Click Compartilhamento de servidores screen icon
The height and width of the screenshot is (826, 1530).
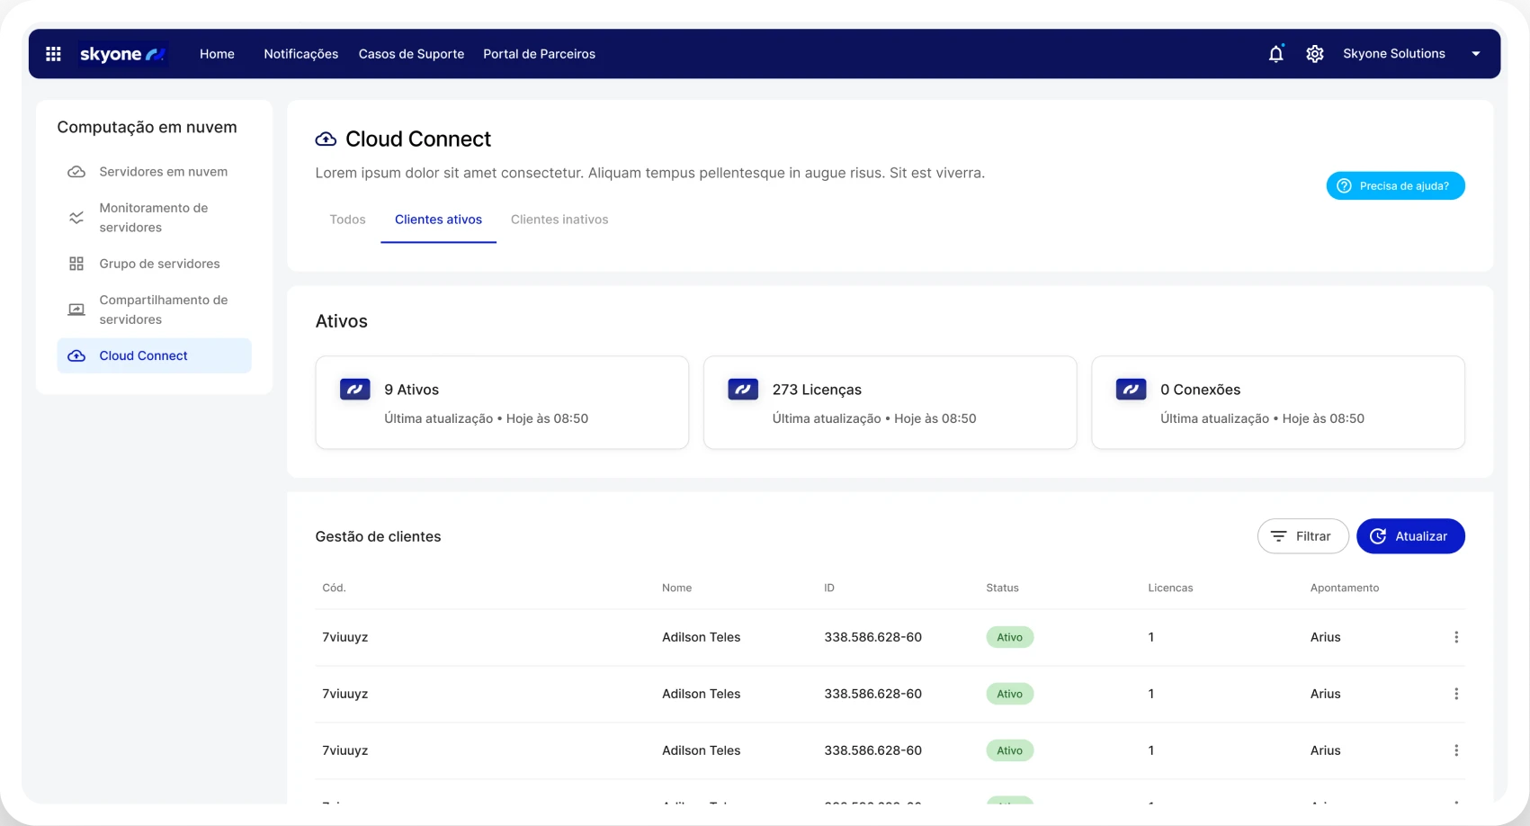[76, 310]
